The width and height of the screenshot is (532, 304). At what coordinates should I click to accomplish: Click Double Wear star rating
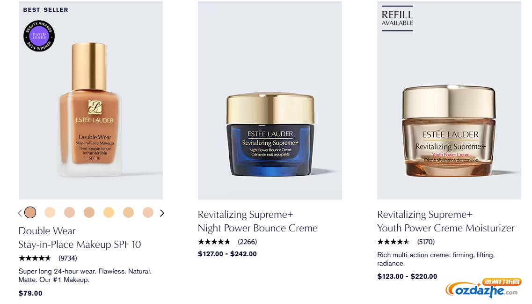tap(35, 258)
